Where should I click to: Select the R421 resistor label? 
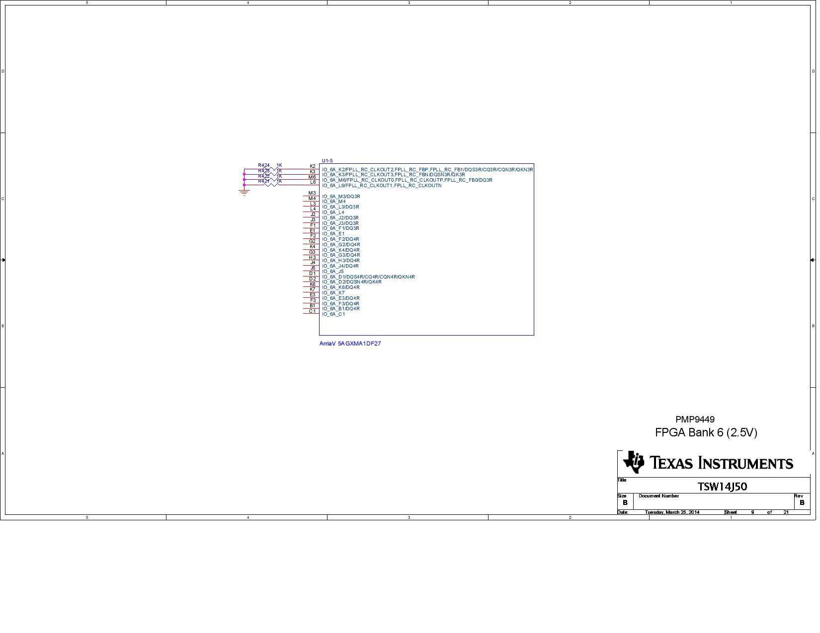263,181
